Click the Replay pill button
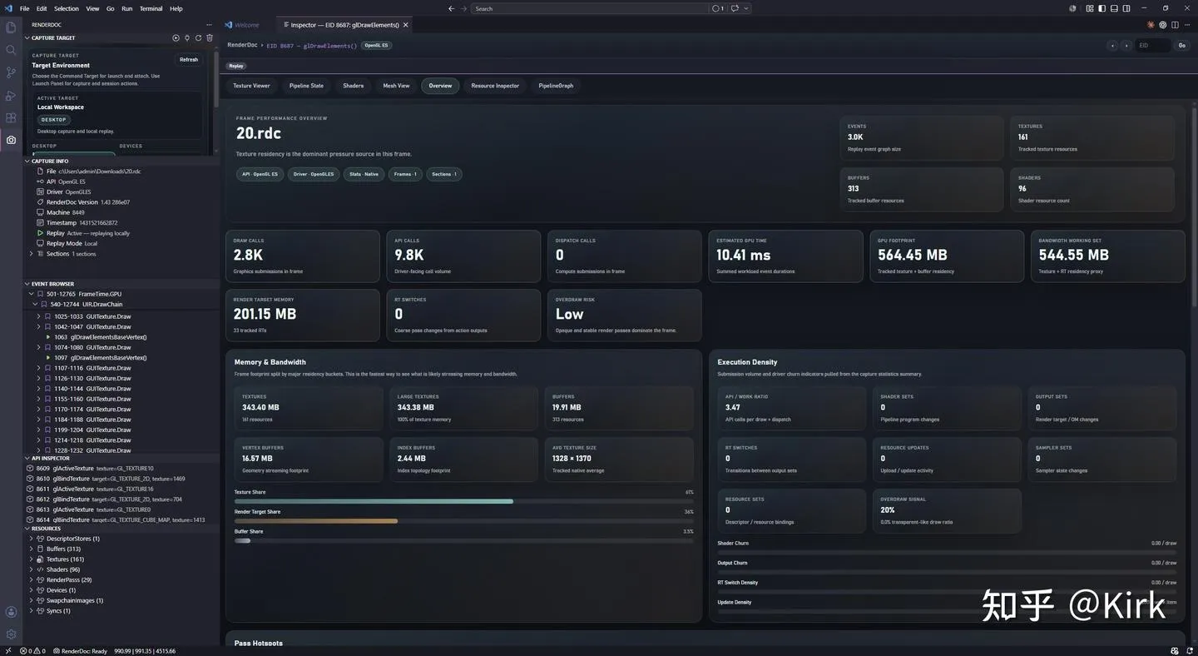 click(236, 66)
